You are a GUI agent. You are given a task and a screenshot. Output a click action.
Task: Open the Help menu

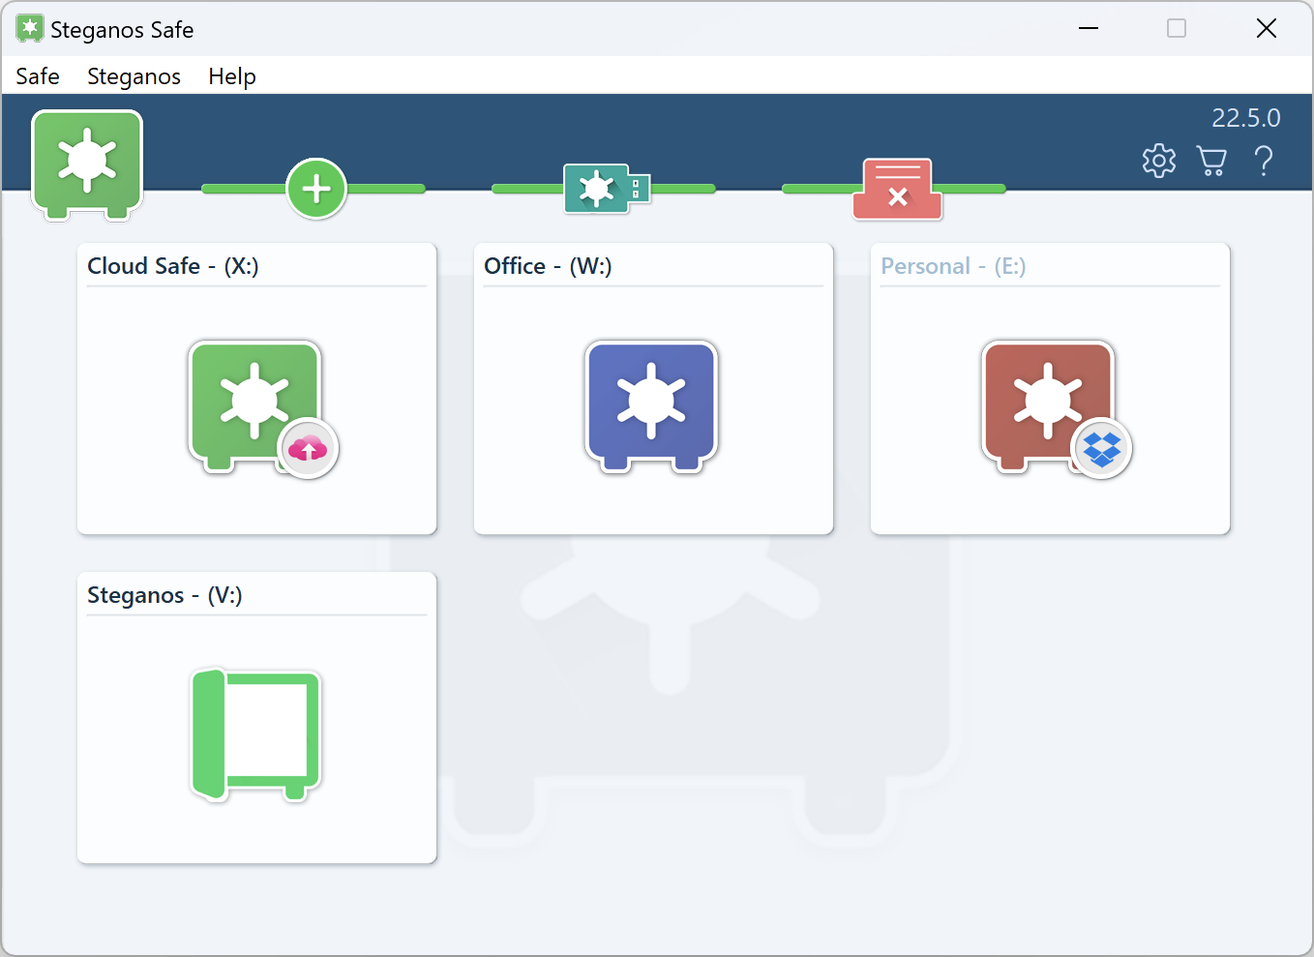pos(232,76)
